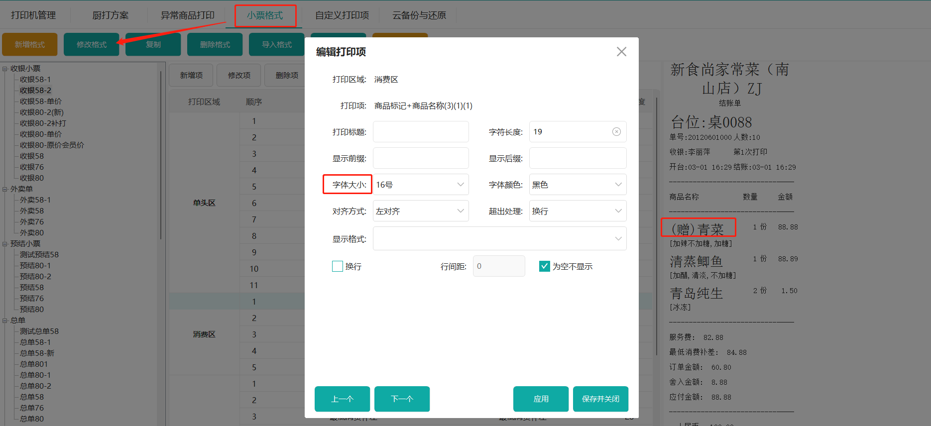Switch to the 异常商品打印 tab
931x426 pixels.
point(187,15)
